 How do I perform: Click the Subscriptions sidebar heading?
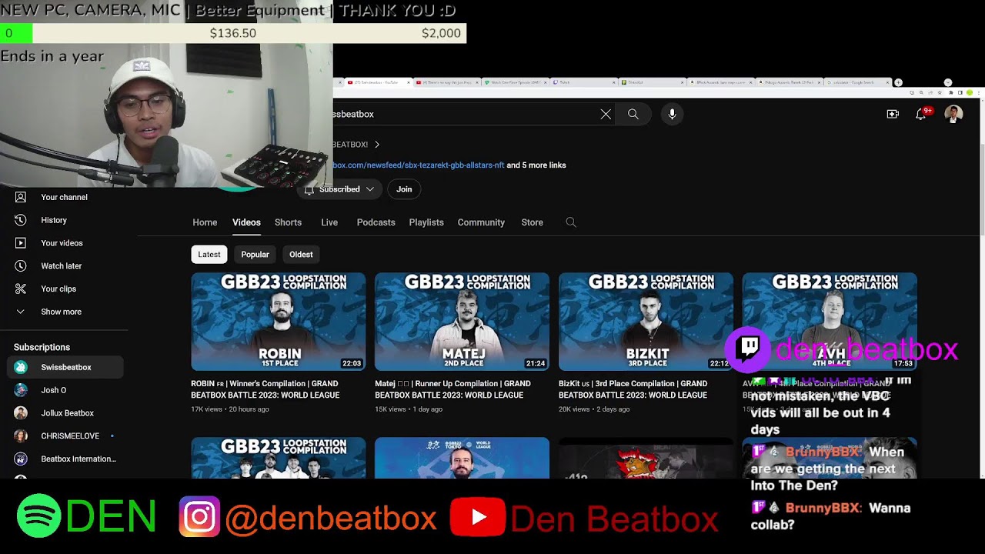click(42, 347)
